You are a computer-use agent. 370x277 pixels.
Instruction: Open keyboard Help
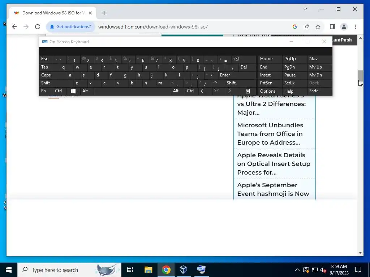[x=294, y=91]
